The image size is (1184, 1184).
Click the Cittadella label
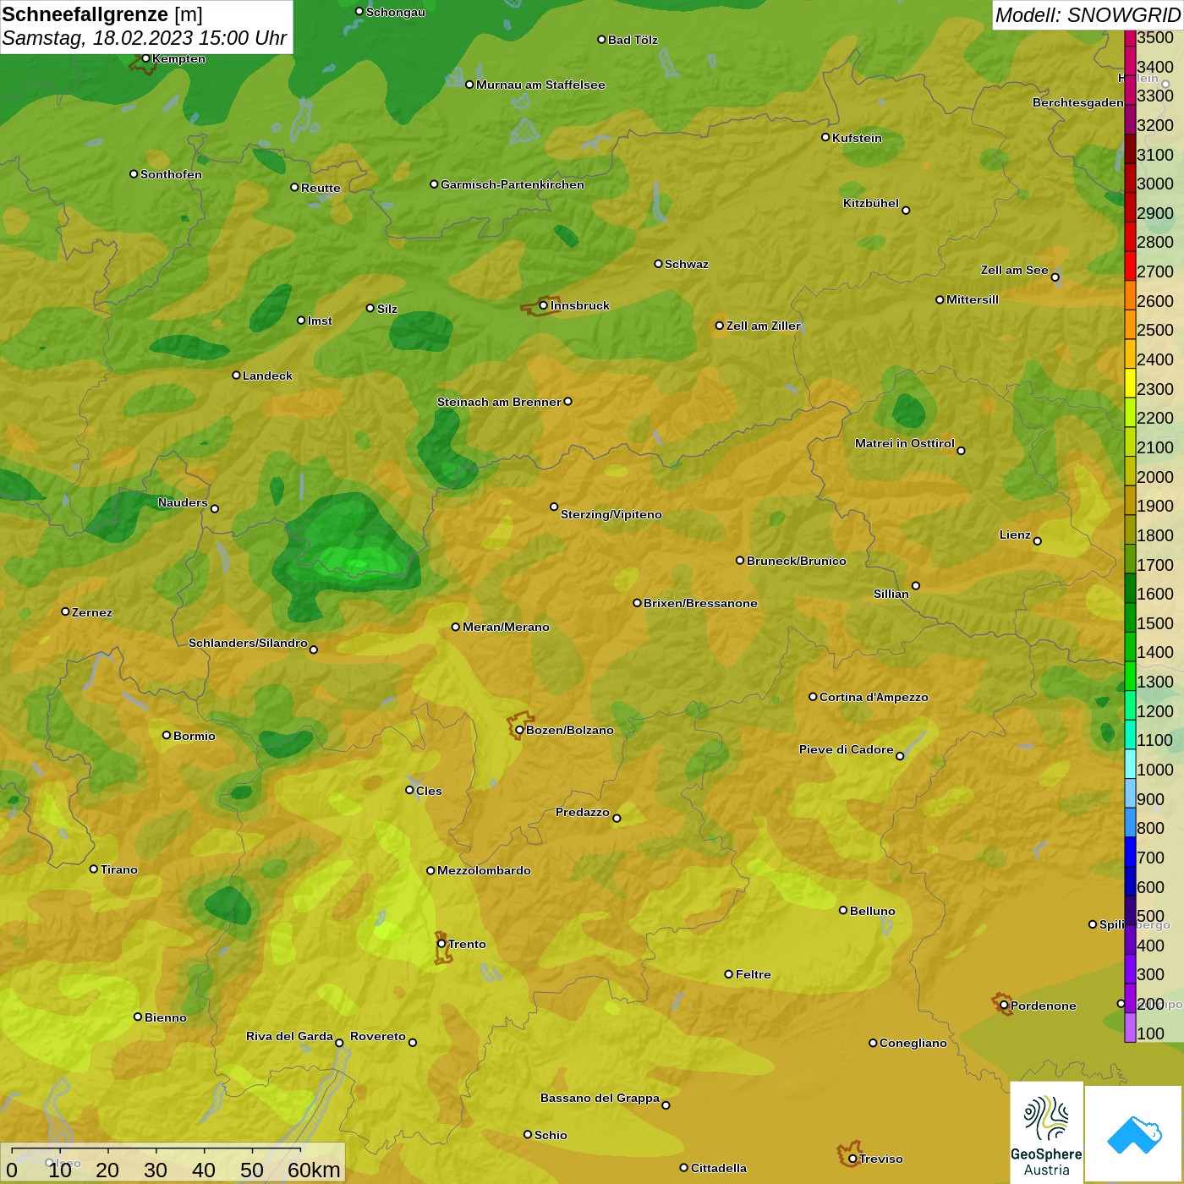pos(719,1168)
